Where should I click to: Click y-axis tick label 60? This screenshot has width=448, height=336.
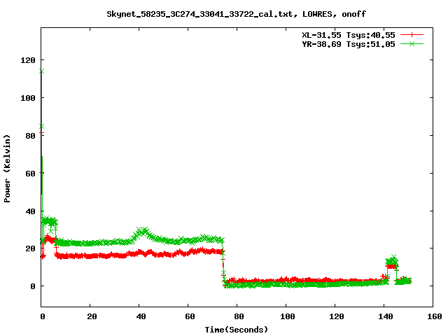[x=30, y=174]
